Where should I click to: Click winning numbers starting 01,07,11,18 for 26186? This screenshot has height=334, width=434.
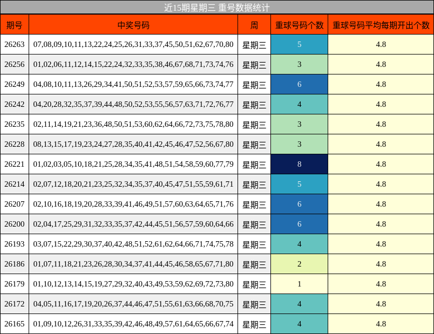133,264
